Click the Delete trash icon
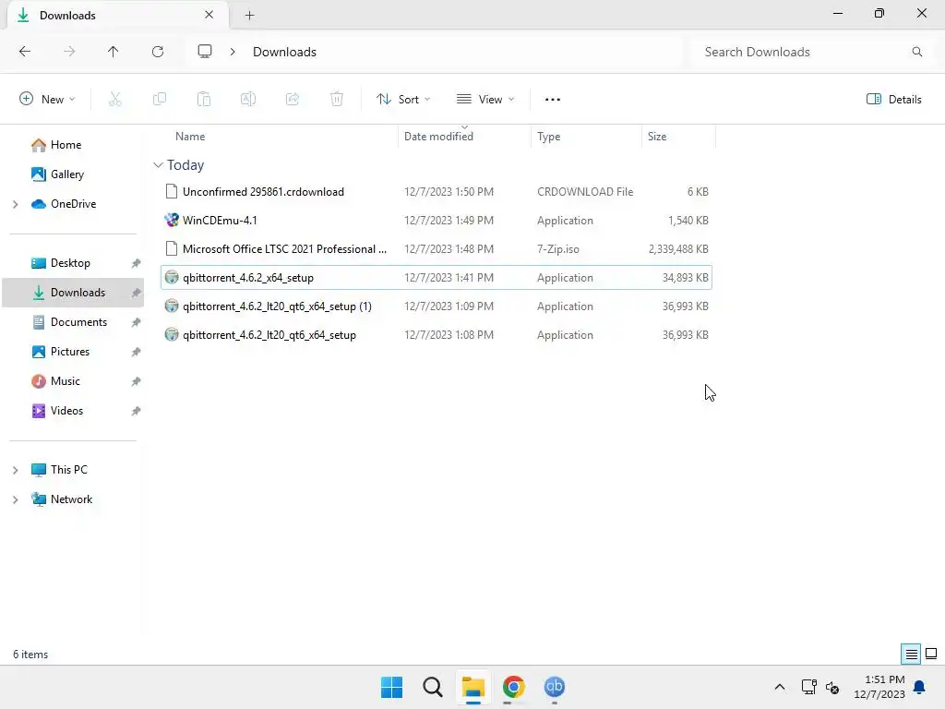Viewport: 945px width, 709px height. (x=337, y=100)
